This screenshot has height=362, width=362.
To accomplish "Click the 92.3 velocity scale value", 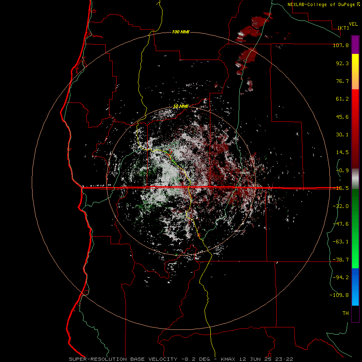I will (x=342, y=63).
